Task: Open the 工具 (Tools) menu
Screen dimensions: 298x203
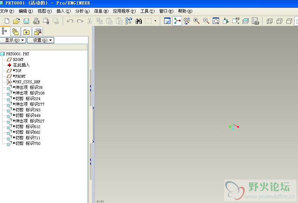Action: (147, 11)
